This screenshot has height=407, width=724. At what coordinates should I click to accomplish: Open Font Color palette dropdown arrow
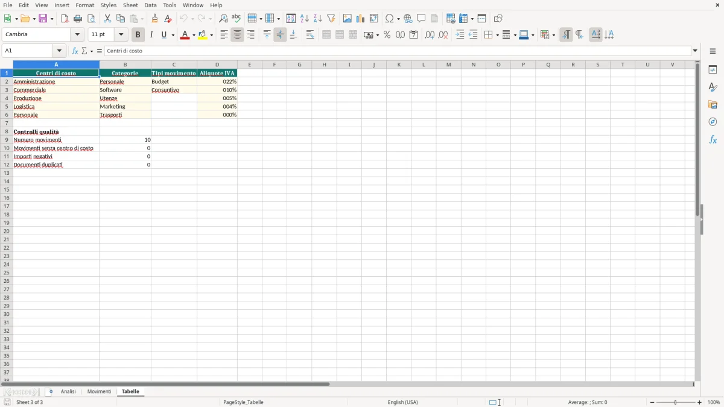pyautogui.click(x=193, y=35)
